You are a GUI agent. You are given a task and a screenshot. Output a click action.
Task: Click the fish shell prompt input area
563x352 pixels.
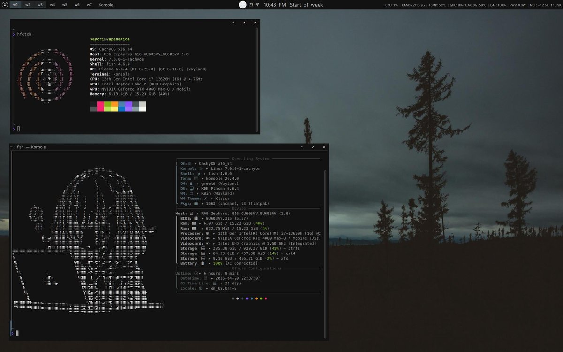[x=17, y=333]
